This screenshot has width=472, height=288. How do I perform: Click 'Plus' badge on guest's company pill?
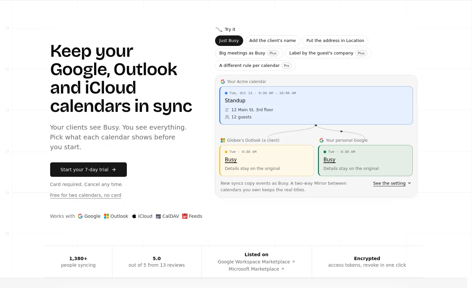click(x=361, y=53)
